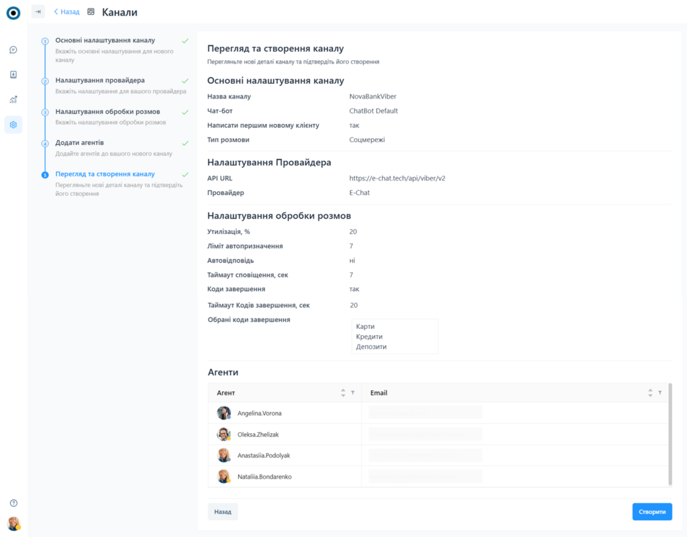Click the help question mark icon
Image resolution: width=687 pixels, height=537 pixels.
[x=13, y=503]
